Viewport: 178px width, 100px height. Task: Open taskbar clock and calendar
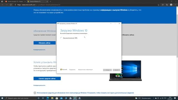[x=170, y=98]
